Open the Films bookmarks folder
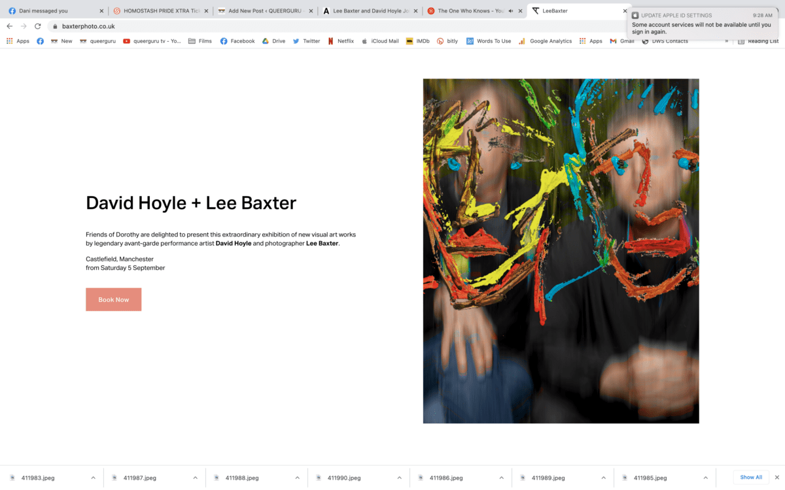The width and height of the screenshot is (785, 490). tap(200, 41)
